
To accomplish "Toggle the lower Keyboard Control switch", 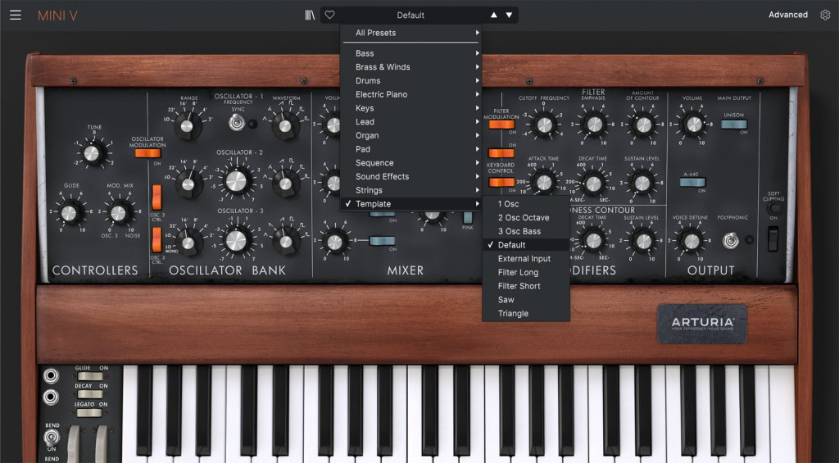I will pos(501,183).
